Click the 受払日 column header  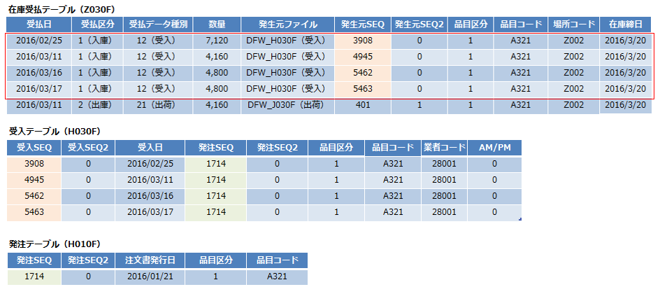coord(34,24)
